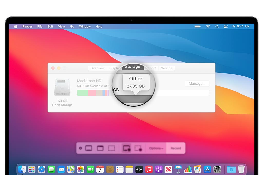Screen dimensions: 263x175
Task: Open Apple TV from the Dock
Action: click(139, 169)
